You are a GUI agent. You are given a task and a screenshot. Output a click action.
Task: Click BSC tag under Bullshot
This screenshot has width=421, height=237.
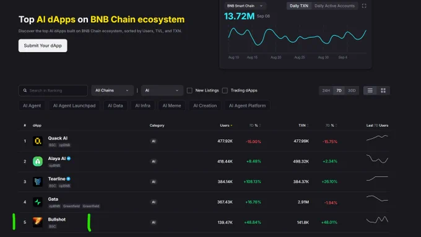(x=53, y=226)
